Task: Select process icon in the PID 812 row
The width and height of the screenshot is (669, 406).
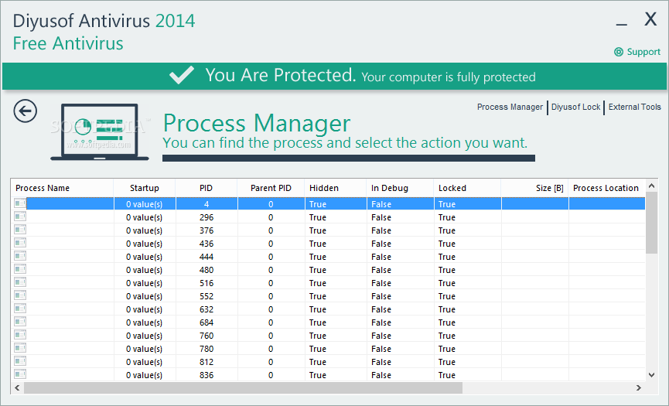Action: coord(20,362)
